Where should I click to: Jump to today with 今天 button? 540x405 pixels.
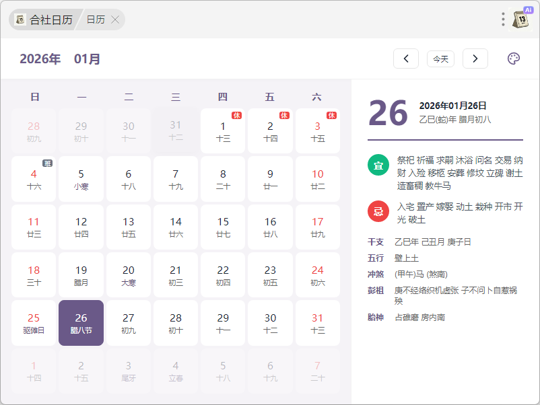tap(440, 59)
